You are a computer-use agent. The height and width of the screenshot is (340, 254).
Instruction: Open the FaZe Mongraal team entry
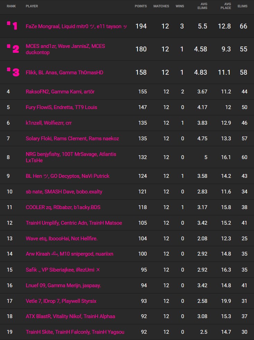click(x=76, y=26)
